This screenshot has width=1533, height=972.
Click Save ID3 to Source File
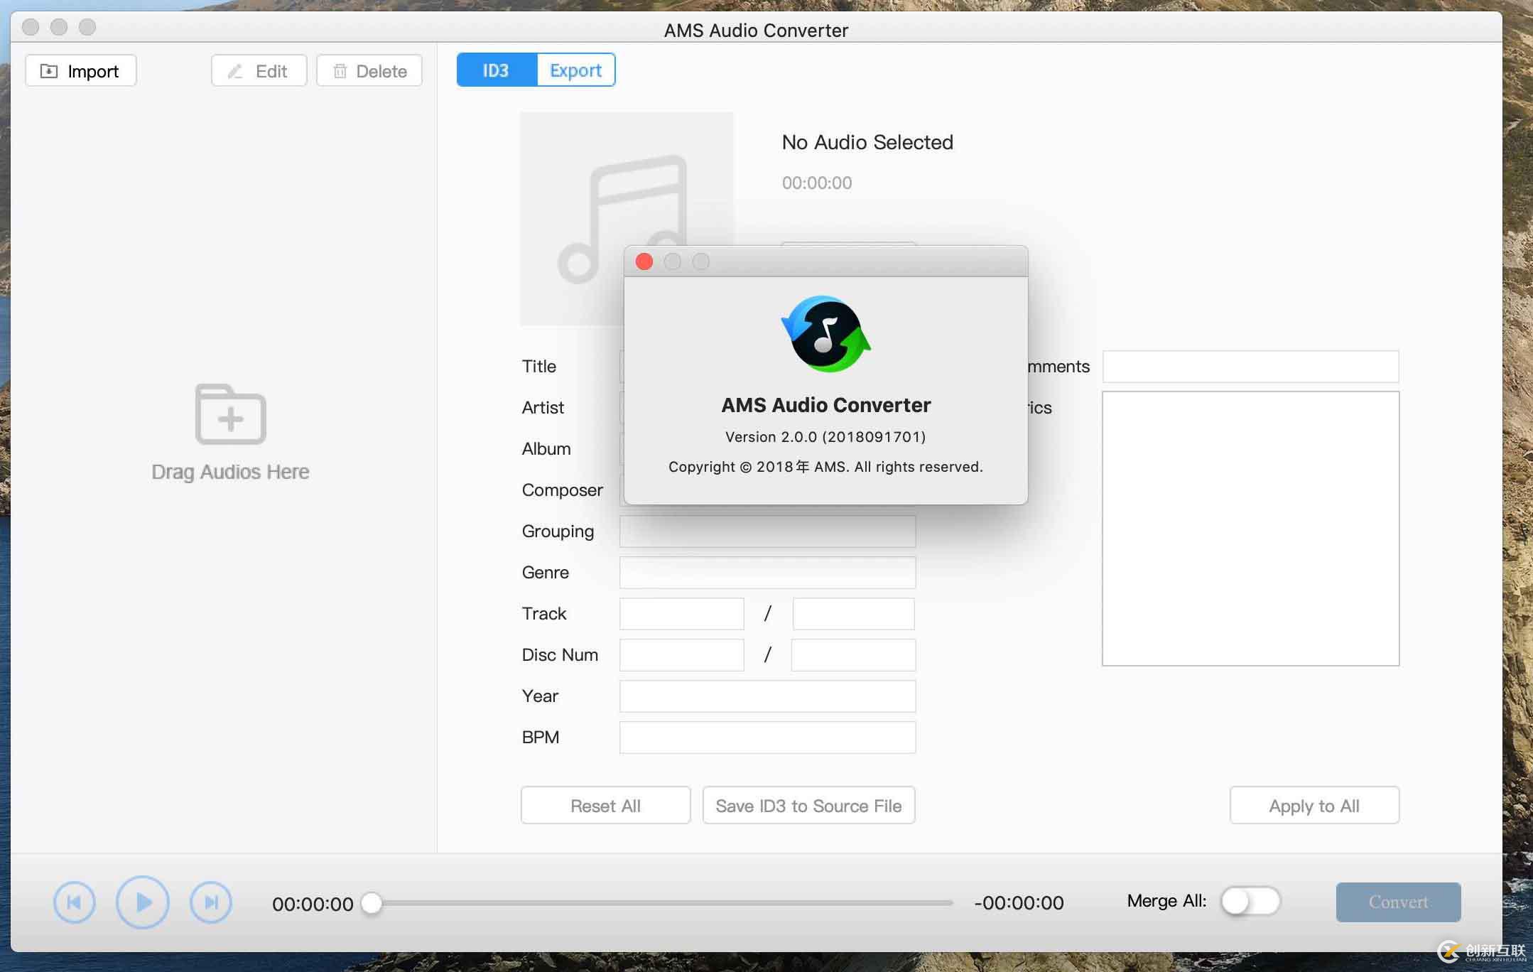point(808,806)
